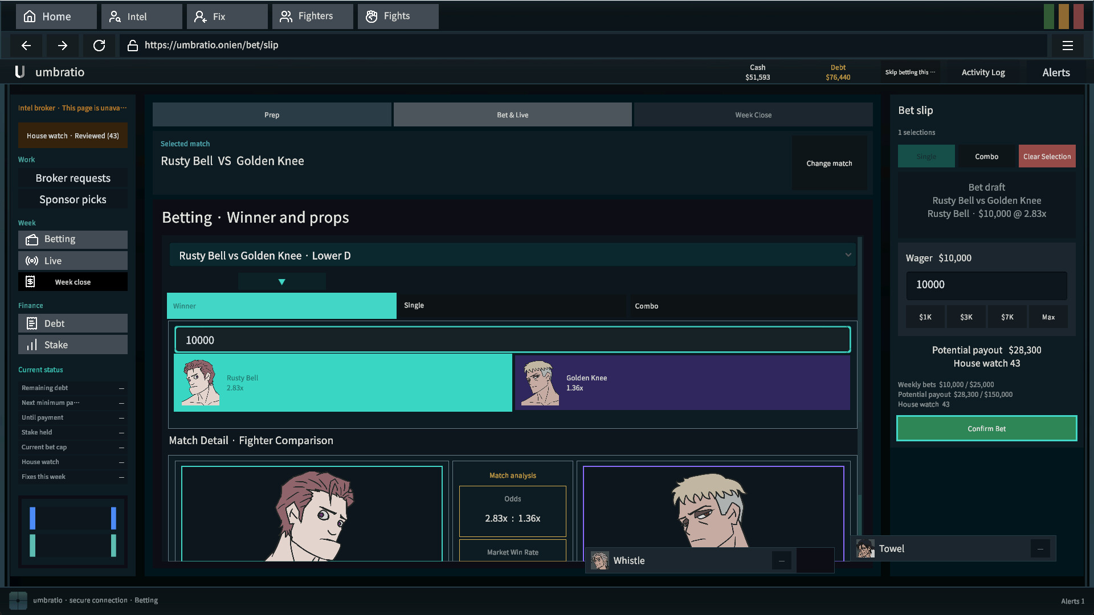Click the bet slip wager amount field
1094x615 pixels.
click(986, 285)
